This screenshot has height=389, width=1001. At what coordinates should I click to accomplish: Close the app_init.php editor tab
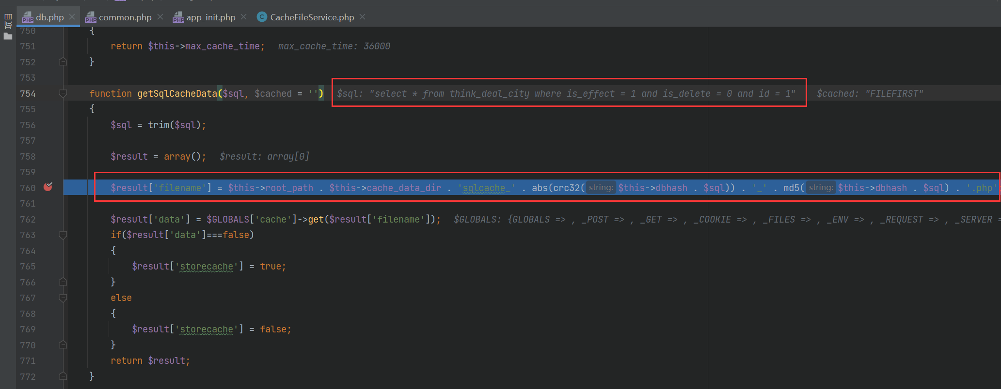click(244, 17)
